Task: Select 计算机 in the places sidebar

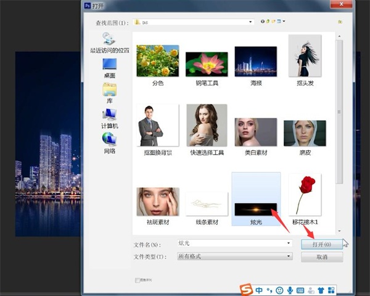Action: (110, 117)
